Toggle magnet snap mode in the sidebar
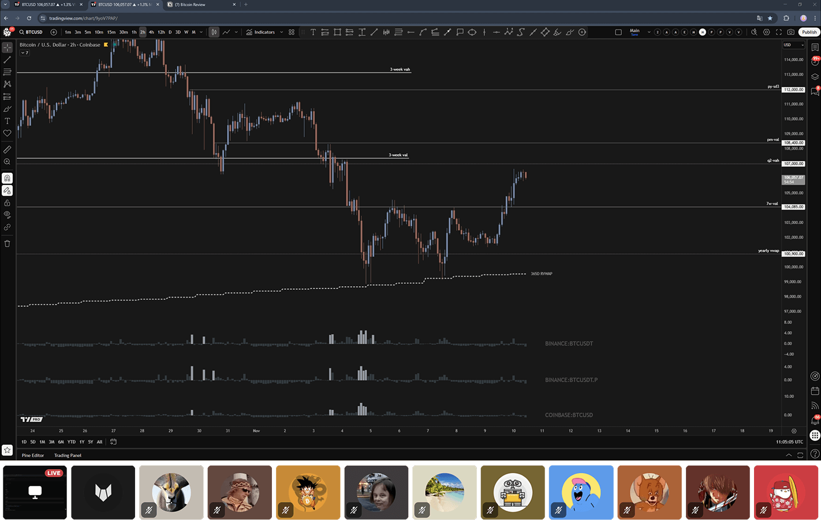The height and width of the screenshot is (520, 821). 8,178
